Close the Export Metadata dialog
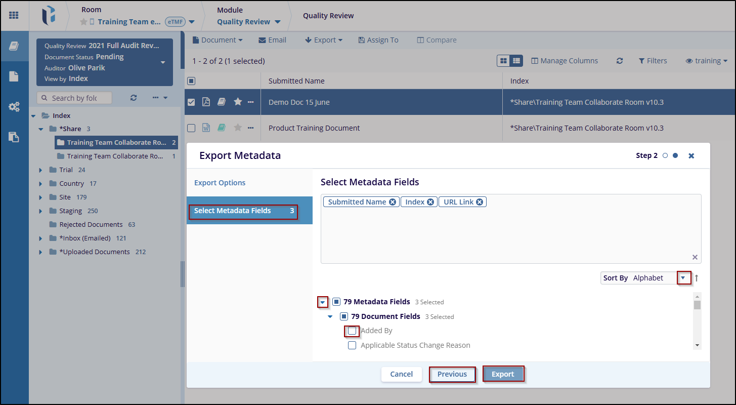 point(691,156)
